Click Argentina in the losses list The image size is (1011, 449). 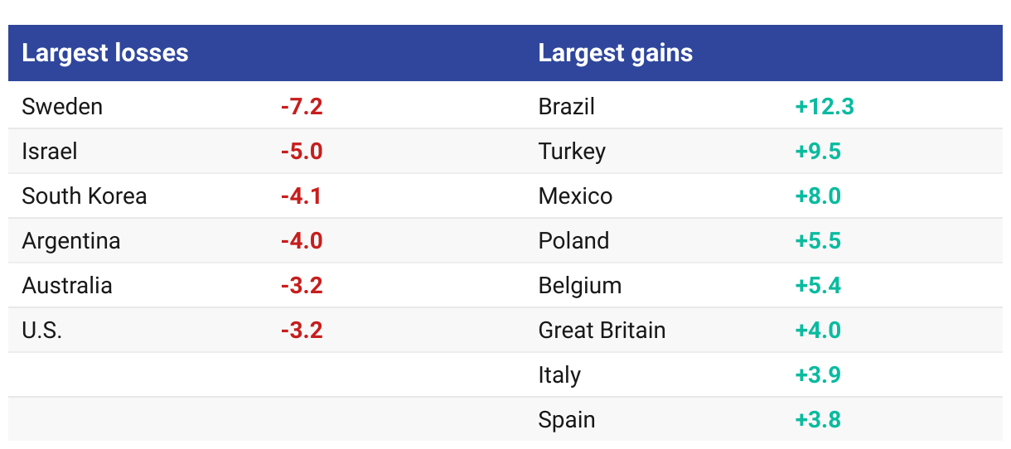click(x=71, y=241)
